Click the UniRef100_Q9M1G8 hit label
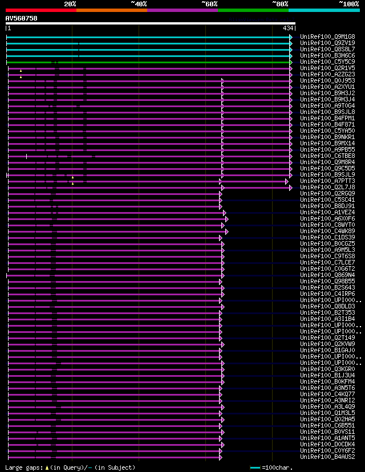The width and height of the screenshot is (365, 472). 327,36
